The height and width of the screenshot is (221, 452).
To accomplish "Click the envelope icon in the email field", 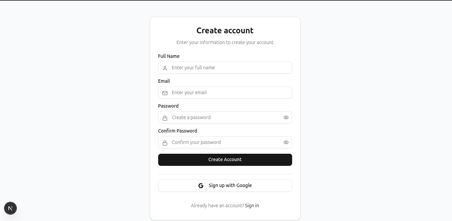I will 165,93.
